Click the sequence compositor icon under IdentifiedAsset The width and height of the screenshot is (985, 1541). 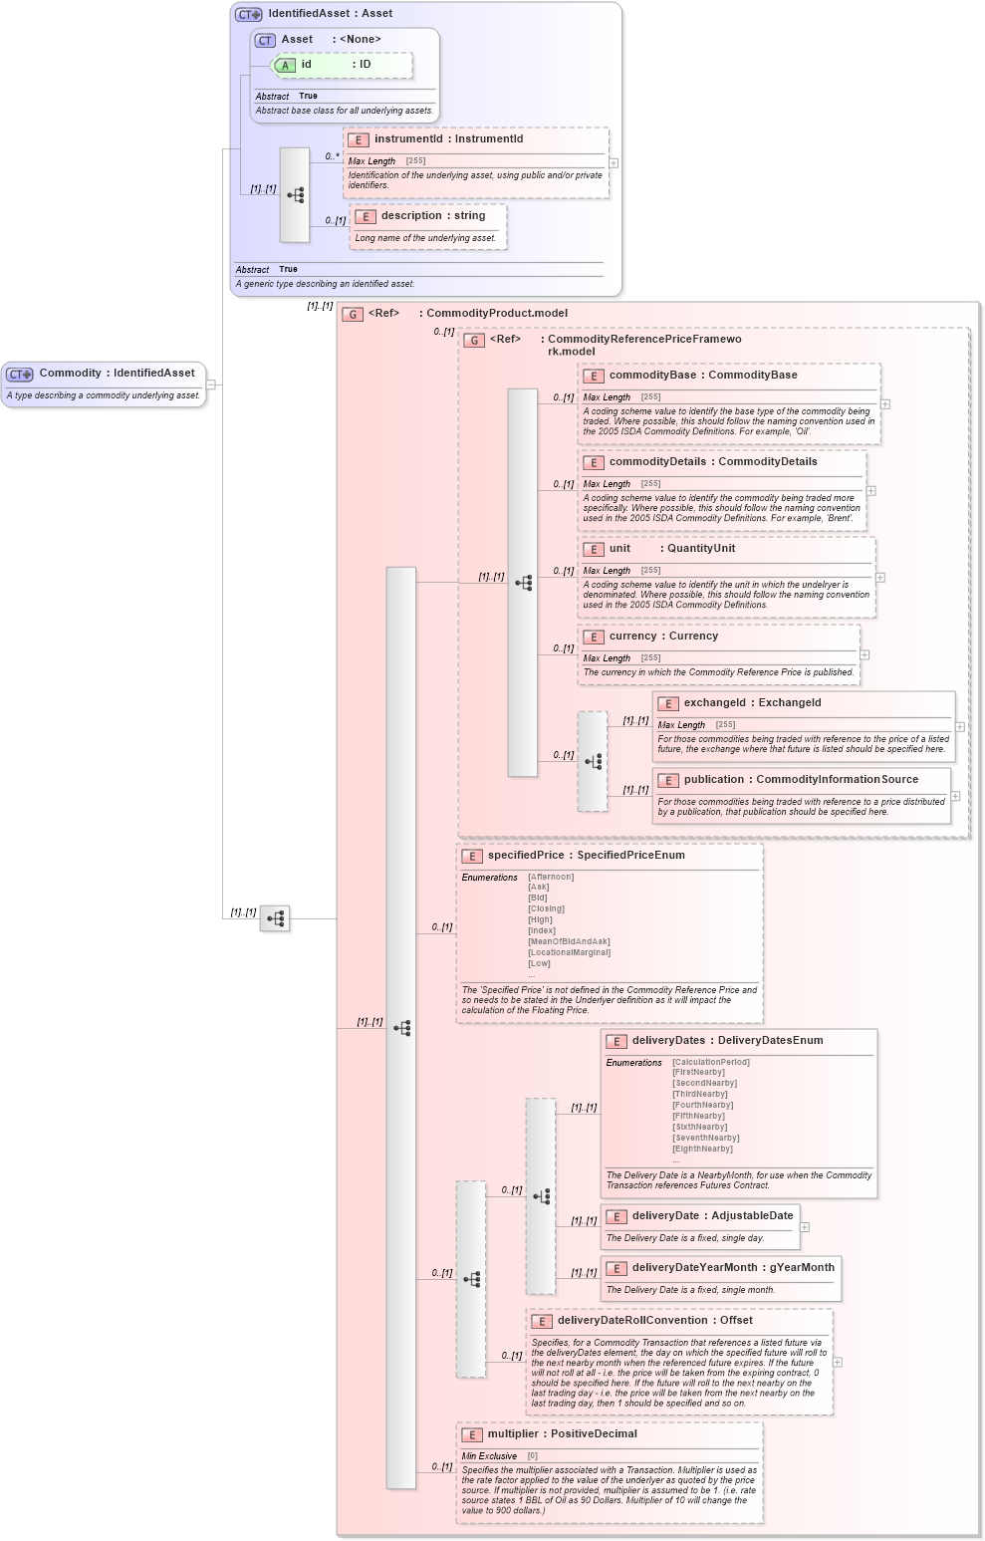(294, 195)
